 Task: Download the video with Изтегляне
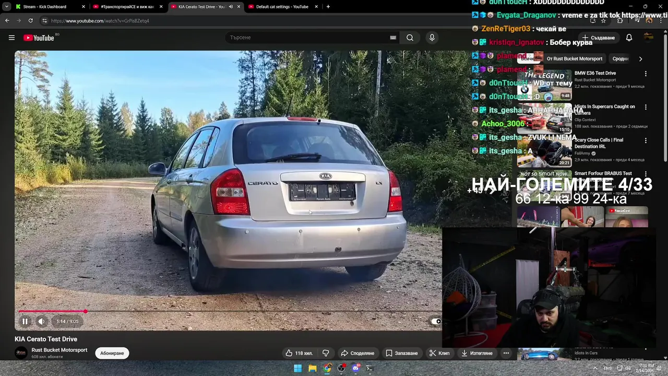pyautogui.click(x=477, y=354)
